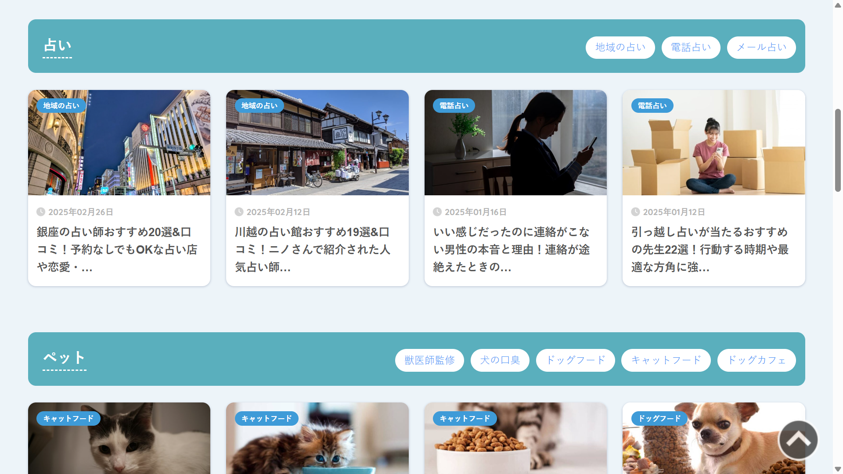The width and height of the screenshot is (843, 474).
Task: Click the clock icon beside 2025年01月12日
Action: (x=635, y=212)
